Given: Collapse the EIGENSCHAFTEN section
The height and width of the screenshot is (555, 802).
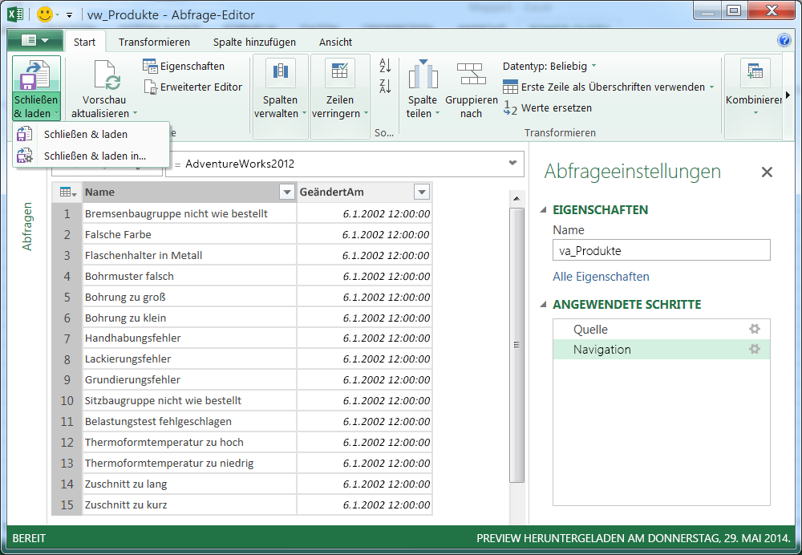Looking at the screenshot, I should [543, 209].
